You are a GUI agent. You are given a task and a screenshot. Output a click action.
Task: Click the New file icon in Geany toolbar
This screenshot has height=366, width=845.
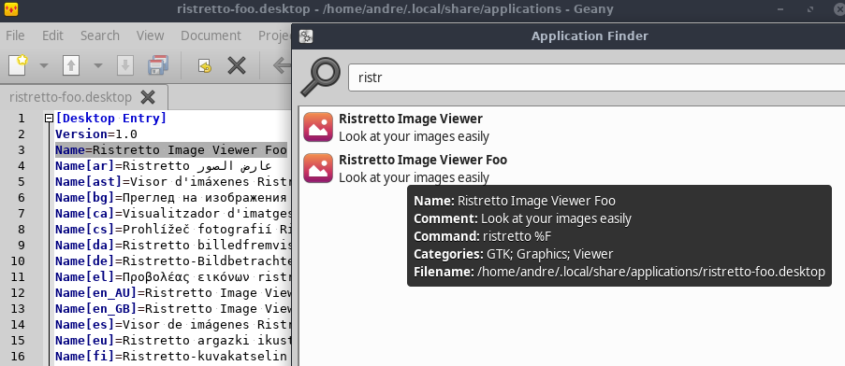[19, 65]
